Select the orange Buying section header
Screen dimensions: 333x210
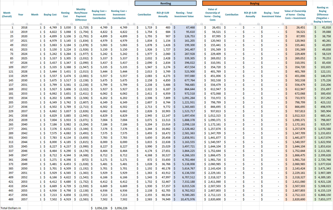[254, 3]
